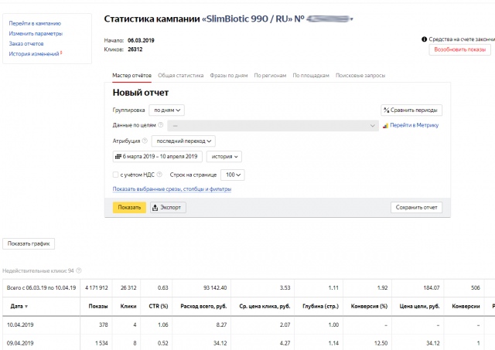Open date range 6 марта – 10 апреля 2019
This screenshot has width=495, height=350.
click(158, 156)
